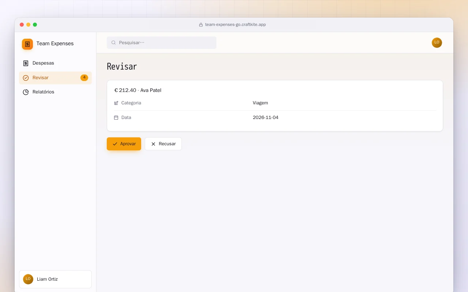468x292 pixels.
Task: Click the lock icon in address bar
Action: [201, 25]
